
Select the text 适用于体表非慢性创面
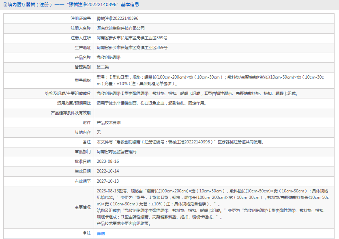click(x=117, y=103)
